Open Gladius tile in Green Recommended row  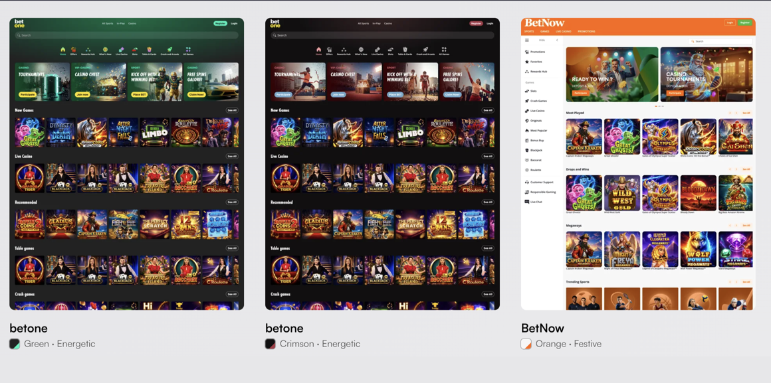point(61,224)
